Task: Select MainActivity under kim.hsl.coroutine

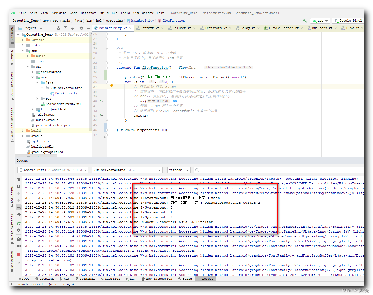Action: [66, 93]
